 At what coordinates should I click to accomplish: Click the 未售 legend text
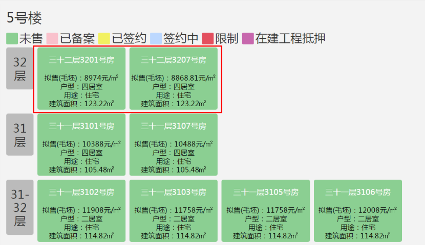pyautogui.click(x=31, y=38)
